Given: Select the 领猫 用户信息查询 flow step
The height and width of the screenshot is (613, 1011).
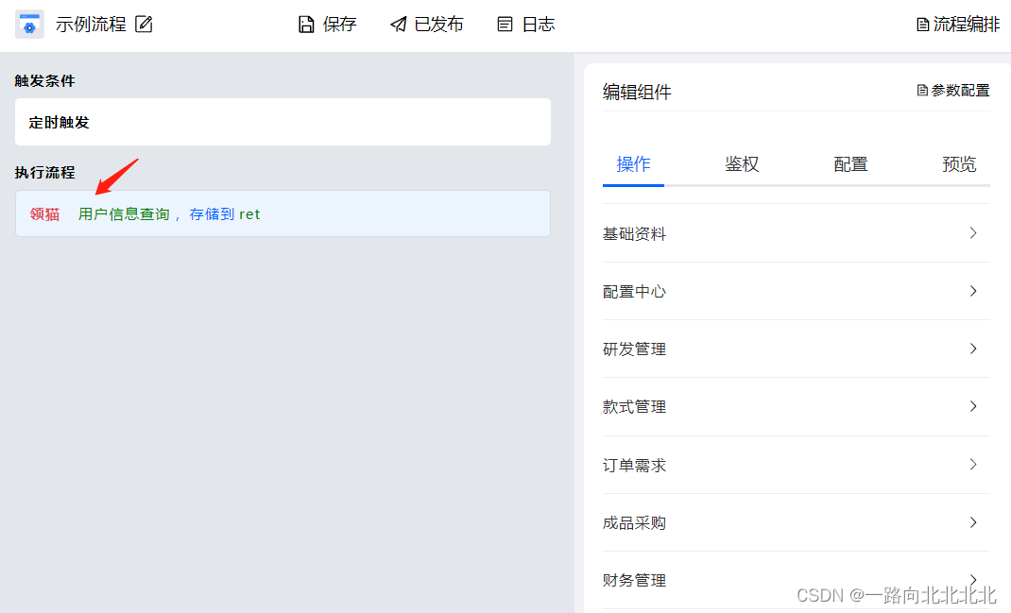Looking at the screenshot, I should click(283, 213).
